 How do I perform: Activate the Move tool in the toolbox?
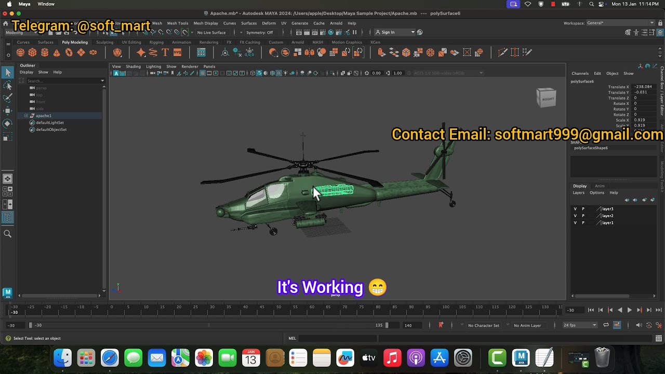[x=7, y=111]
